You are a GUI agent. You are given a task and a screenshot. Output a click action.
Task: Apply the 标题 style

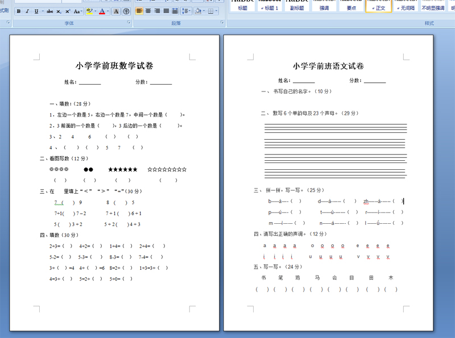pyautogui.click(x=243, y=6)
